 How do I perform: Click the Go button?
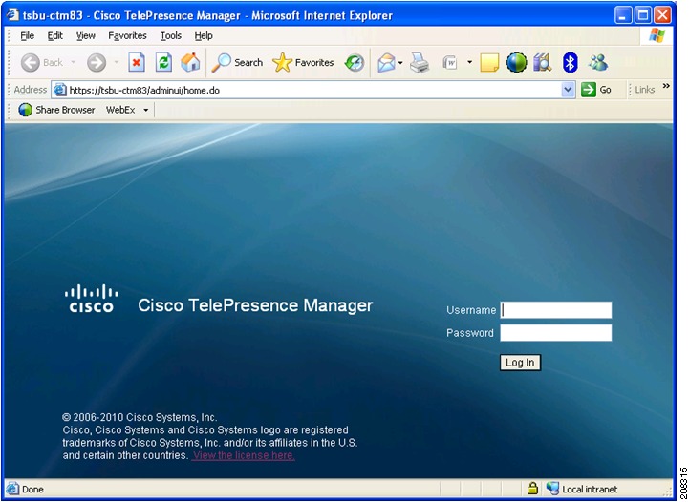coord(596,90)
